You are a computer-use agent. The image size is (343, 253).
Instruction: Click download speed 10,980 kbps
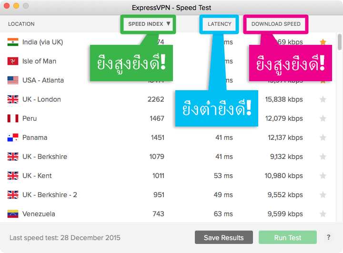pyautogui.click(x=284, y=176)
